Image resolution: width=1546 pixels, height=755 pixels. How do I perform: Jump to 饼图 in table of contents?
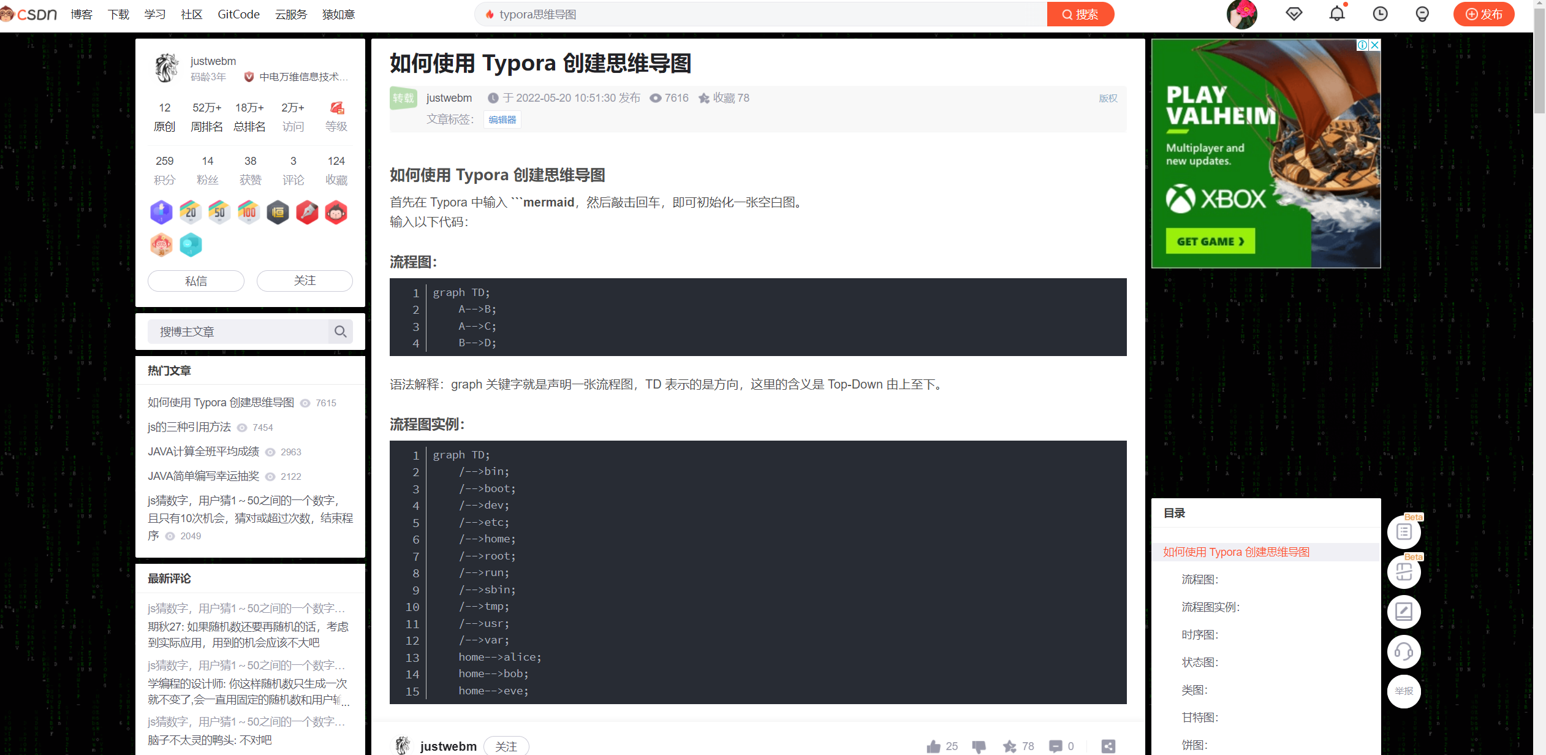1194,745
